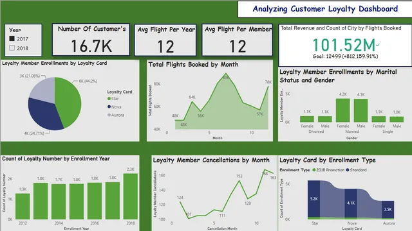The height and width of the screenshot is (231, 412).
Task: Select the Avg Flight Per Year card
Action: pyautogui.click(x=165, y=40)
